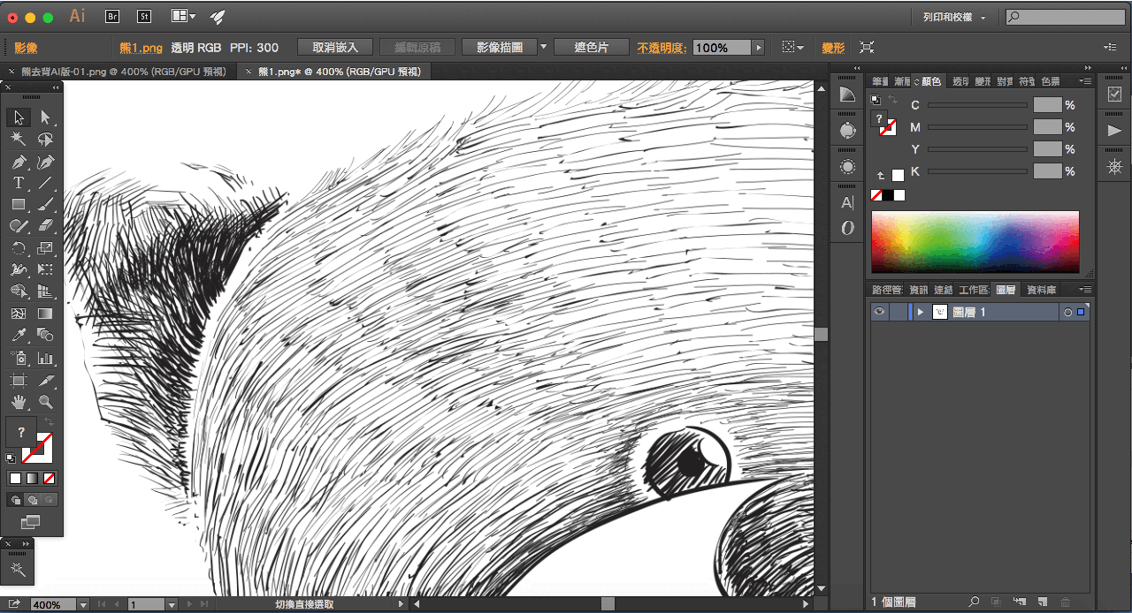
Task: Click the 遮色片 button
Action: pos(591,48)
